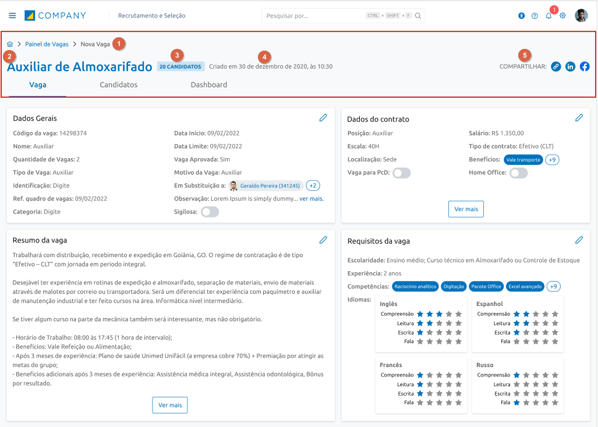Switch to the Candidatos tab
The height and width of the screenshot is (427, 598).
click(x=119, y=85)
